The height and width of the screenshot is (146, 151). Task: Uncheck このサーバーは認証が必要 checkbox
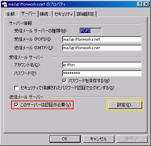[16, 105]
